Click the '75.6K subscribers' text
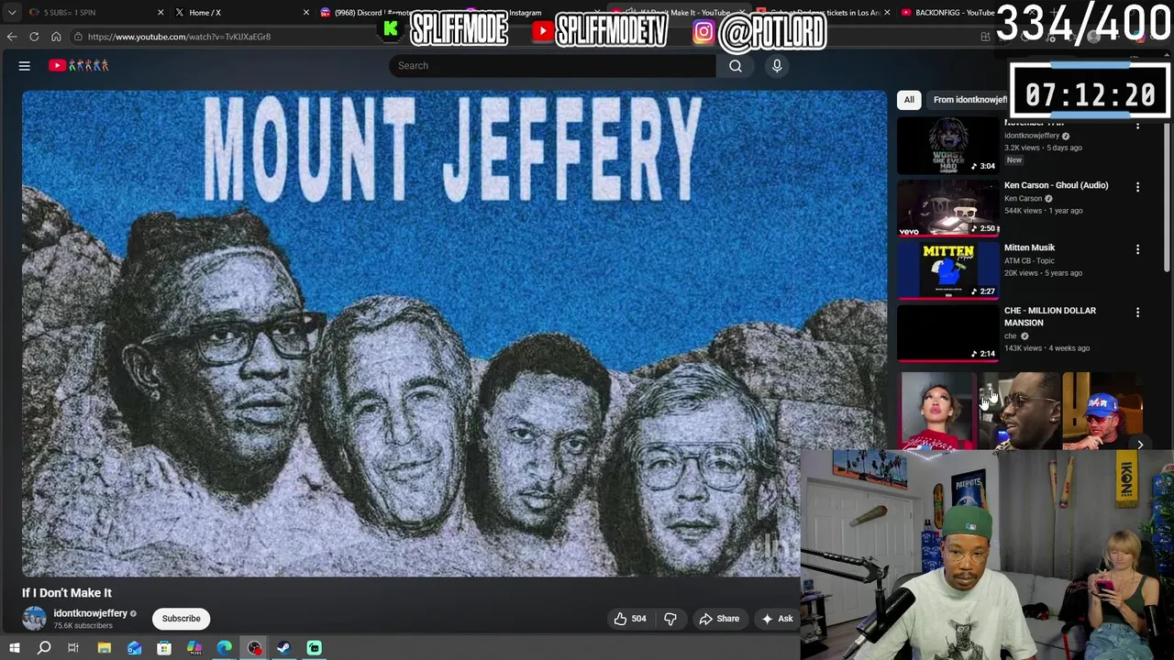Image resolution: width=1174 pixels, height=660 pixels. (x=83, y=626)
